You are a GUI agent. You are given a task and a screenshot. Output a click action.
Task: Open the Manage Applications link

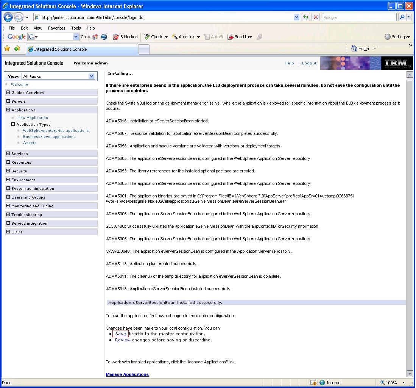[x=127, y=374]
